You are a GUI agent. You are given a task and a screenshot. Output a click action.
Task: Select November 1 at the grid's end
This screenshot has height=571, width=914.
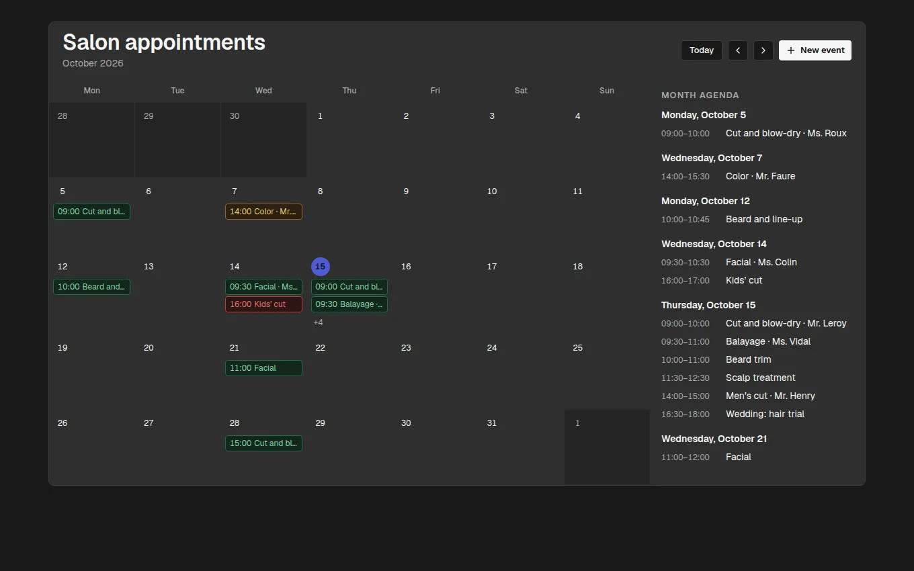[x=577, y=423]
